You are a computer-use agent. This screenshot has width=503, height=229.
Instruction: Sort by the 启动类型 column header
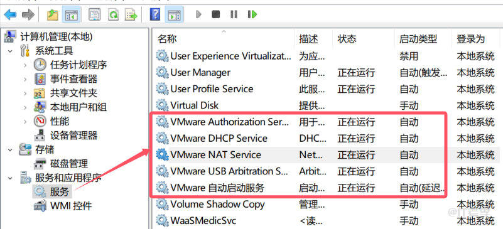[x=423, y=39]
